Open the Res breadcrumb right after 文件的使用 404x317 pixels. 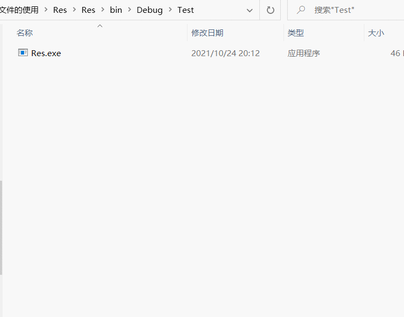[x=60, y=10]
